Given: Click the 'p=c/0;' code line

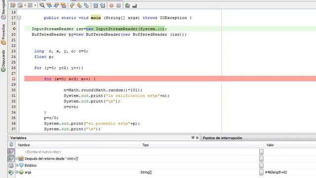Looking at the screenshot, I should click(51, 118).
